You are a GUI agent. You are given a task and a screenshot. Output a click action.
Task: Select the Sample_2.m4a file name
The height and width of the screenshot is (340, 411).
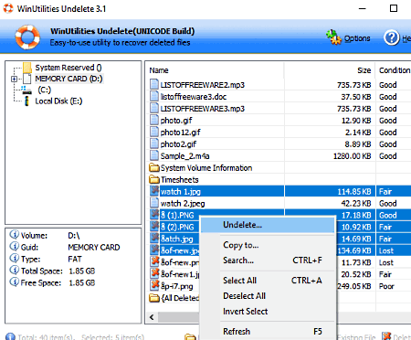(x=184, y=156)
